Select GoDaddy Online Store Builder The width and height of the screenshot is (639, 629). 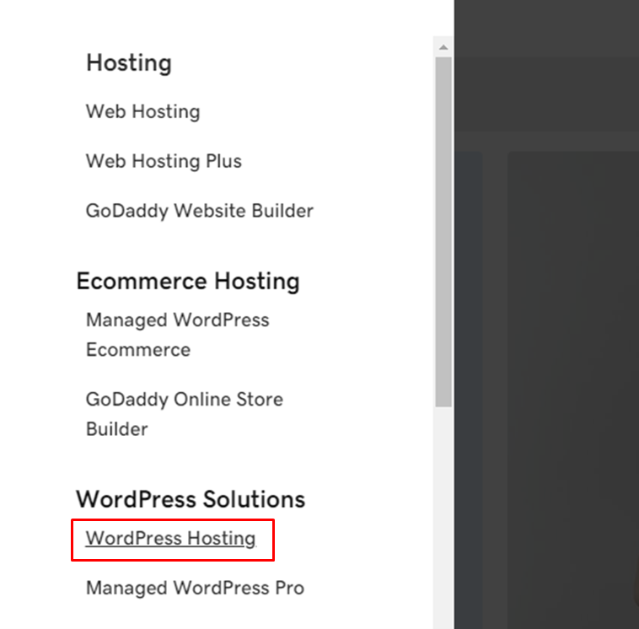pos(185,414)
